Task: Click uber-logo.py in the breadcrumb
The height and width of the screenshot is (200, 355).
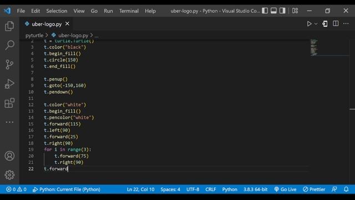Action: click(73, 36)
